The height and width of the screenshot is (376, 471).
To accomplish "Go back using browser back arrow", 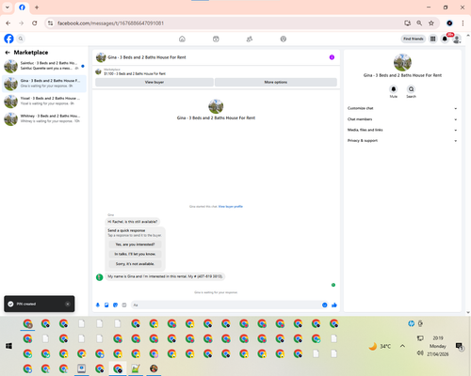I will click(x=8, y=23).
